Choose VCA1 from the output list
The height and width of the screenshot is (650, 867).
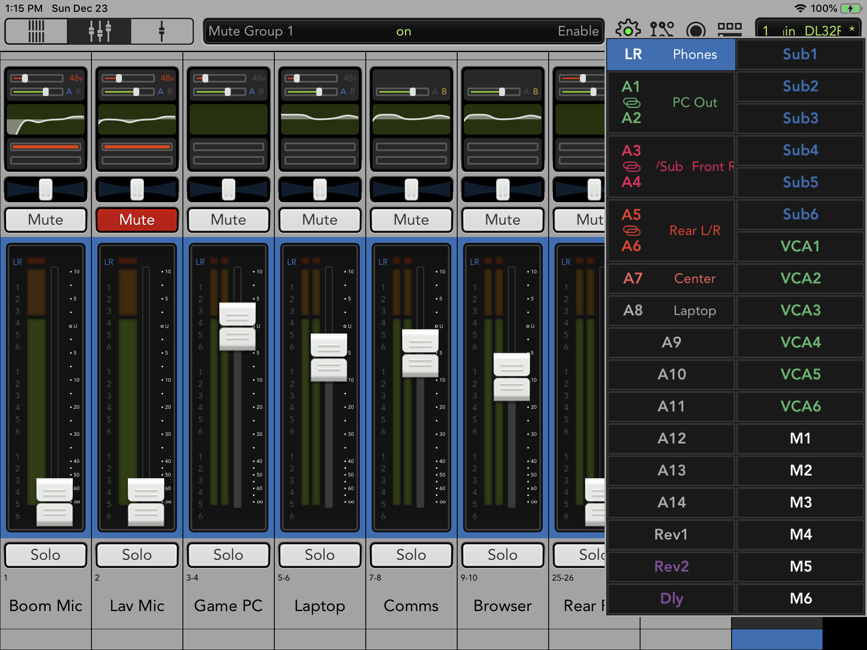pyautogui.click(x=800, y=246)
